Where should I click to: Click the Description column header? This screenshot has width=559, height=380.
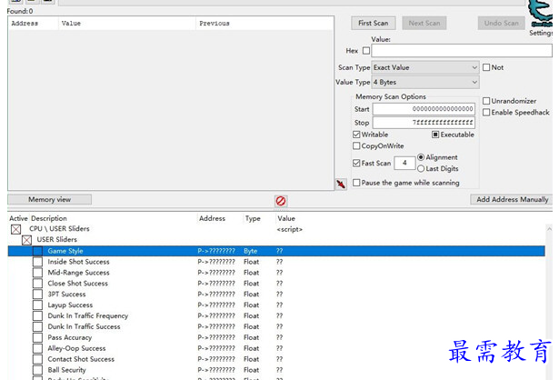49,218
